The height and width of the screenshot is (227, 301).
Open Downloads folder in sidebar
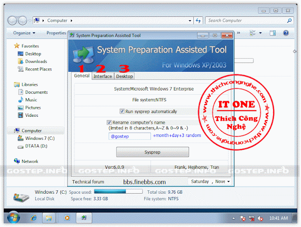point(36,61)
